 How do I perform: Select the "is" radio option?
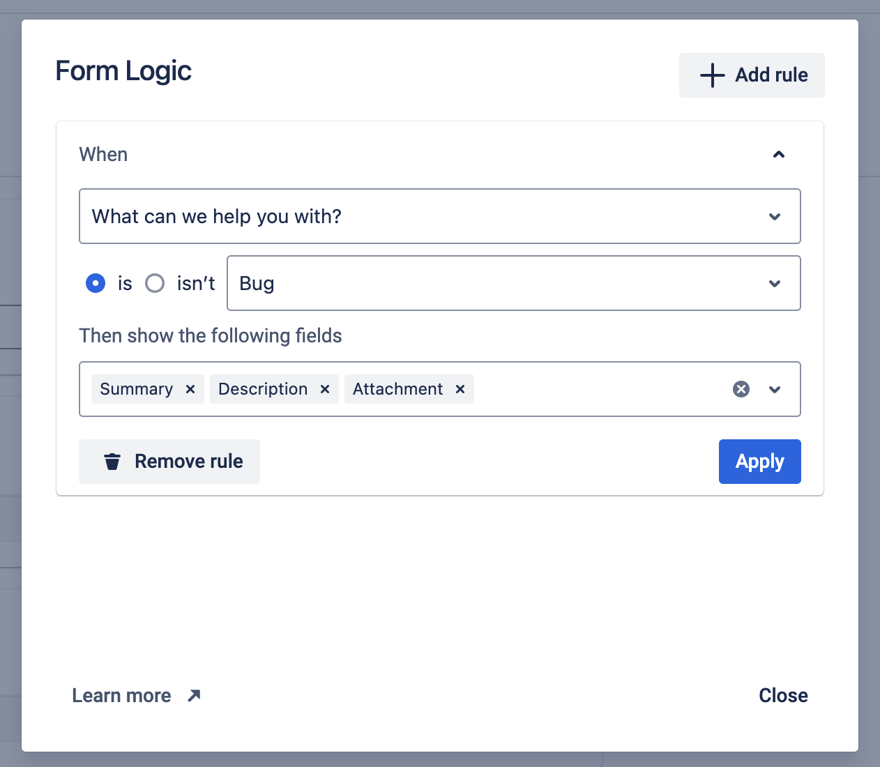click(x=96, y=283)
